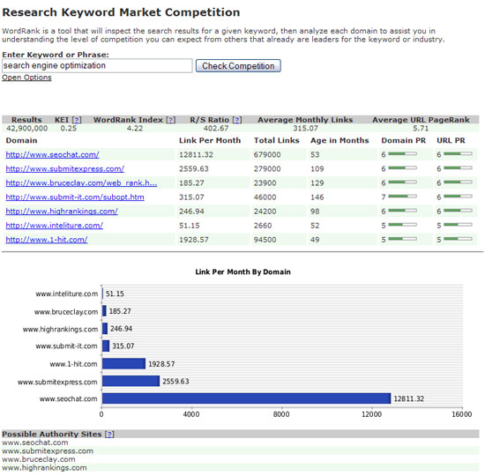The width and height of the screenshot is (485, 476).
Task: Visit the submitexpress.com domain link
Action: 65,169
